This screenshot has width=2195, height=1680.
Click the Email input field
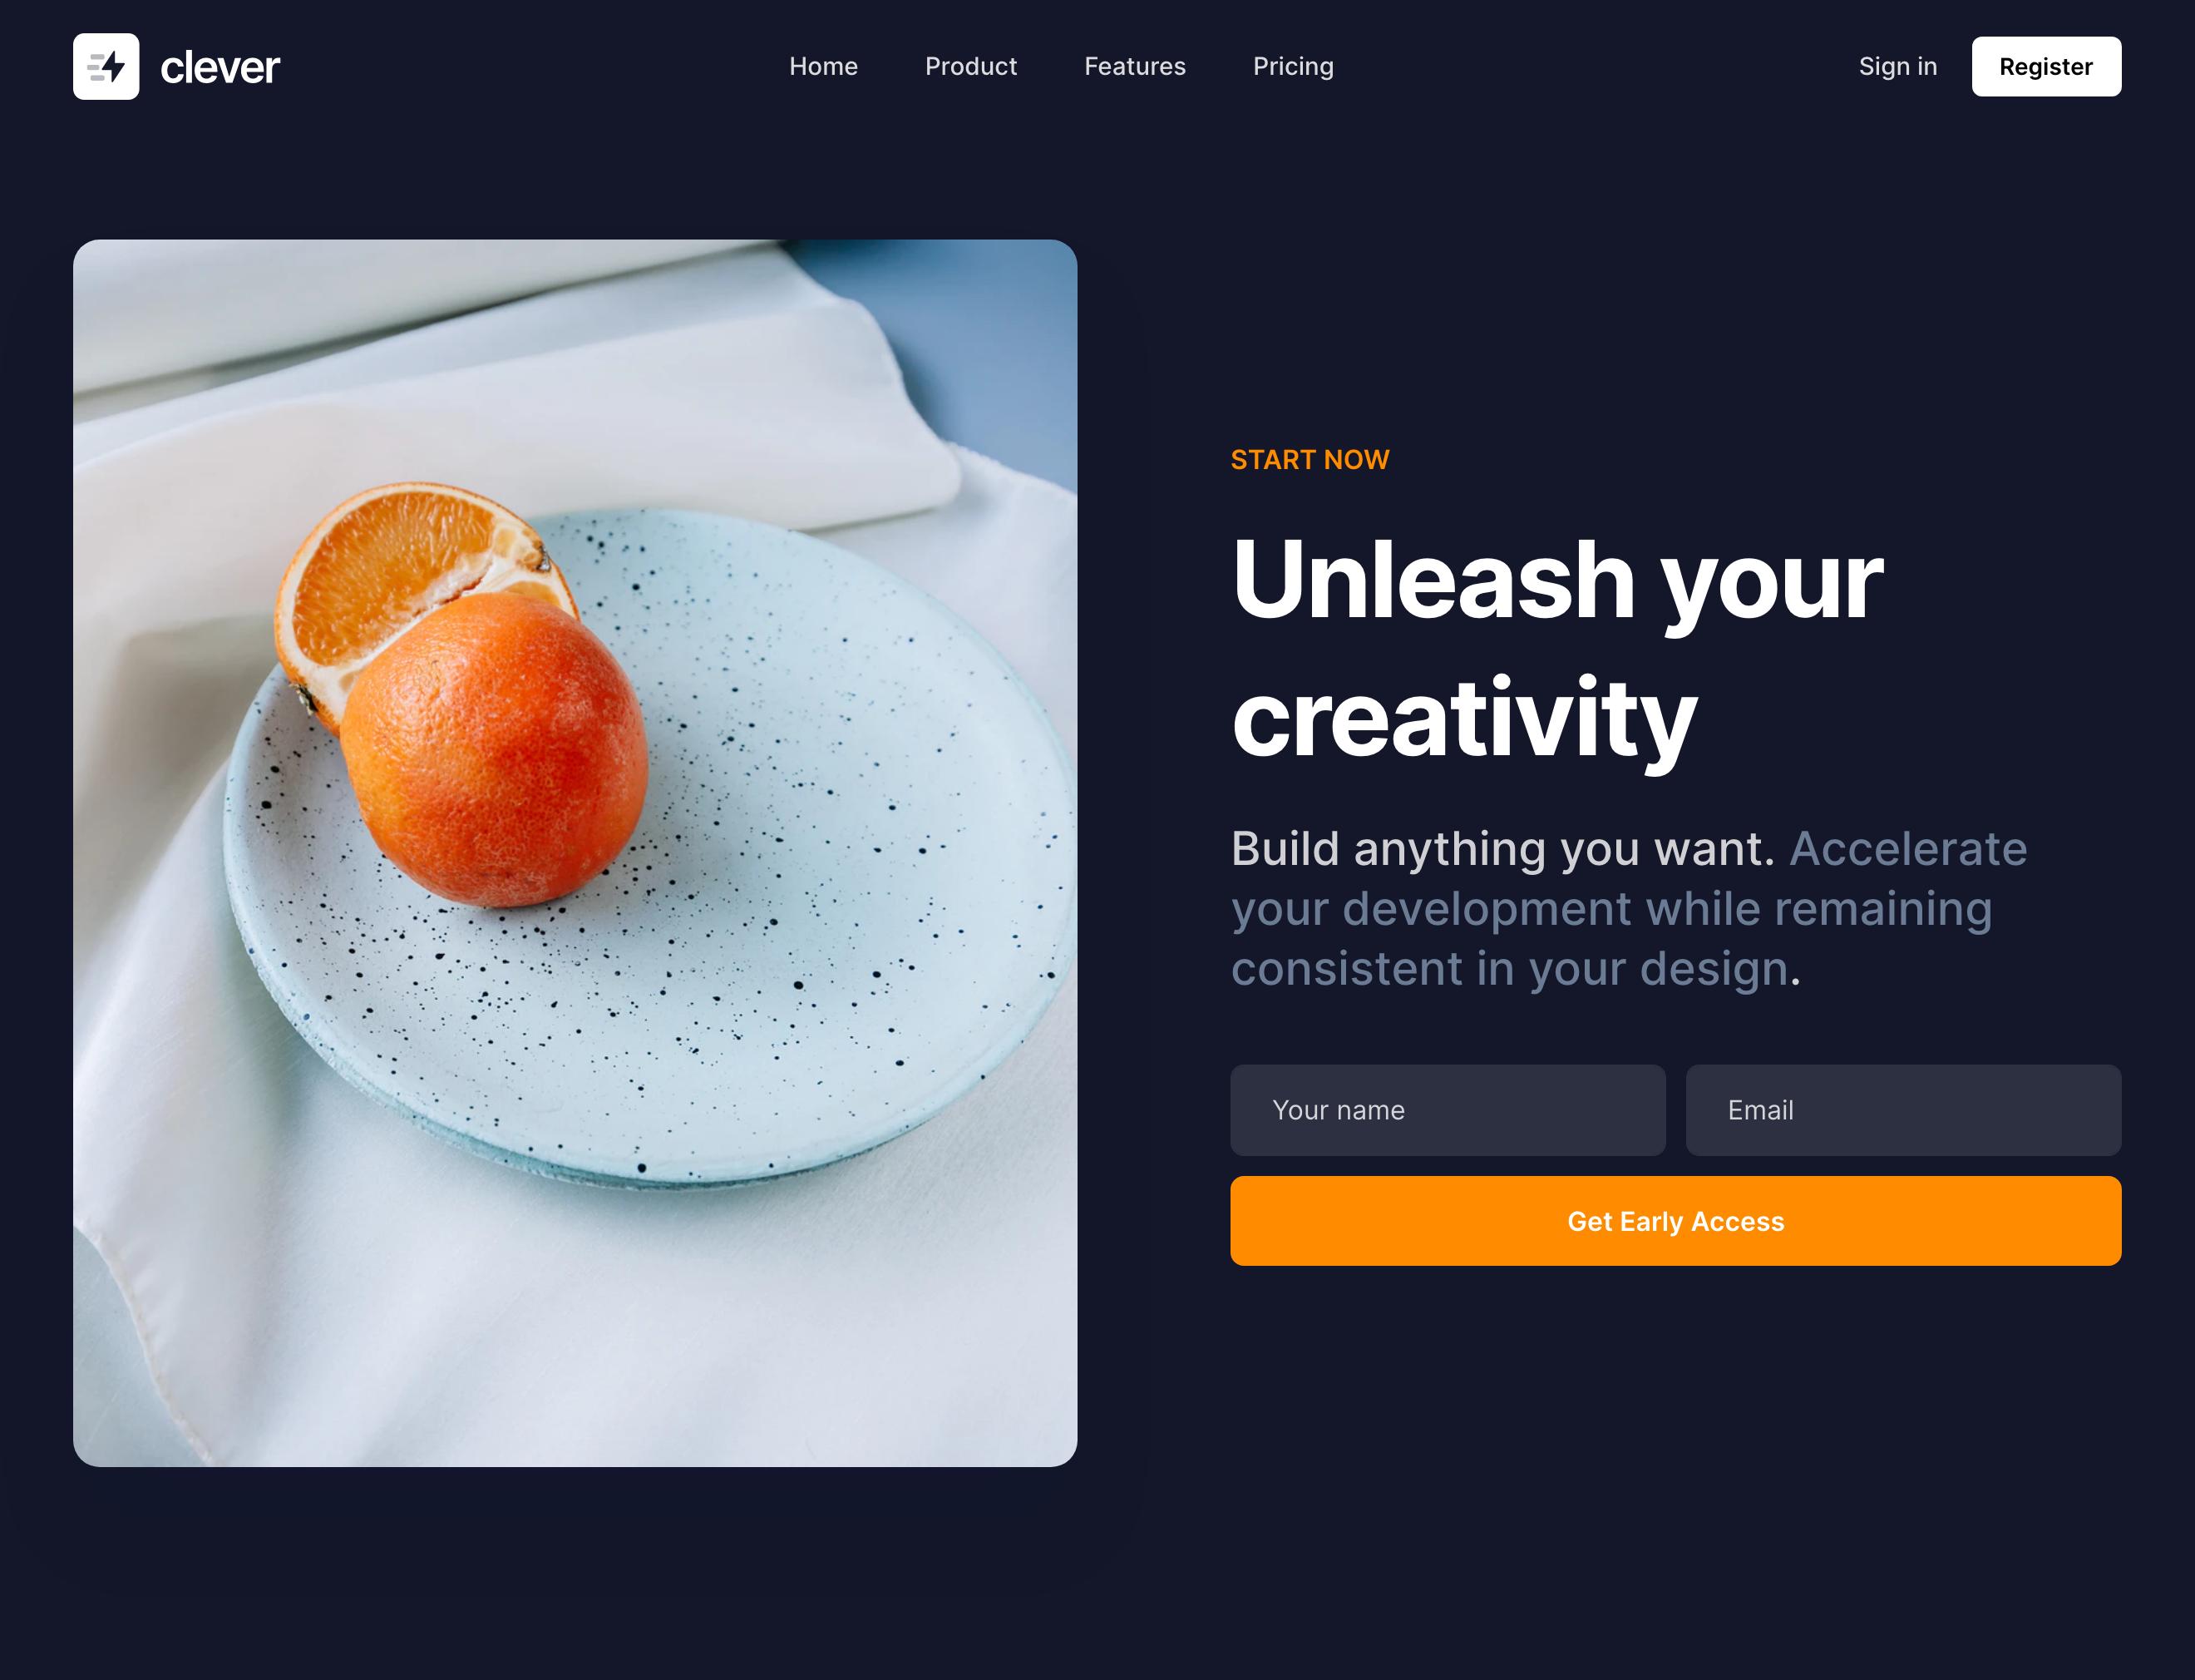tap(1904, 1109)
